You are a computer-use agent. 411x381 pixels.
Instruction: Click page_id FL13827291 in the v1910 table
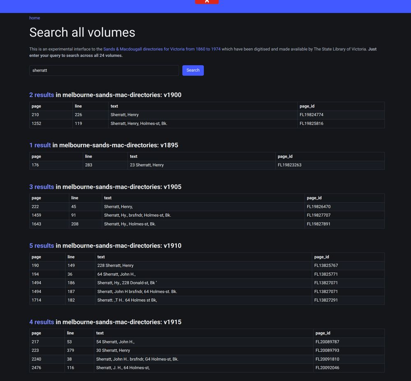(x=326, y=300)
